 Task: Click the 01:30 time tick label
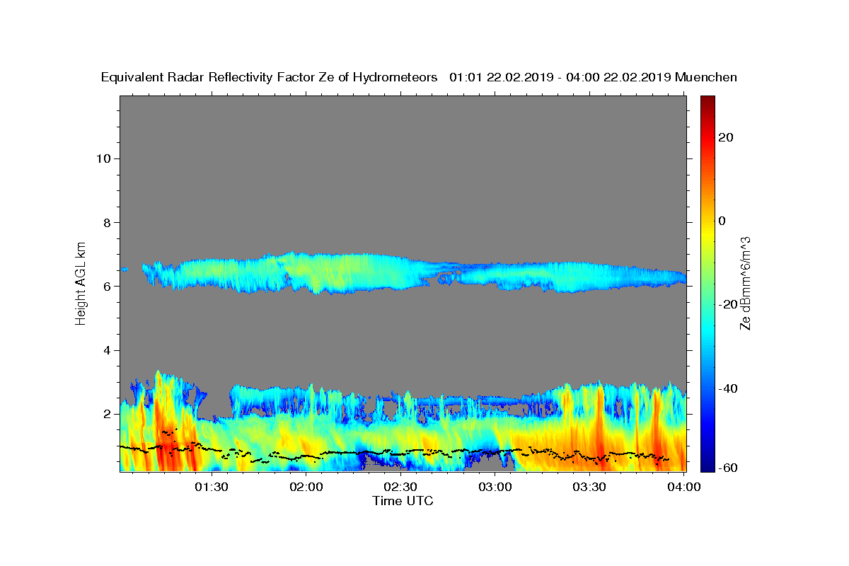click(x=212, y=487)
